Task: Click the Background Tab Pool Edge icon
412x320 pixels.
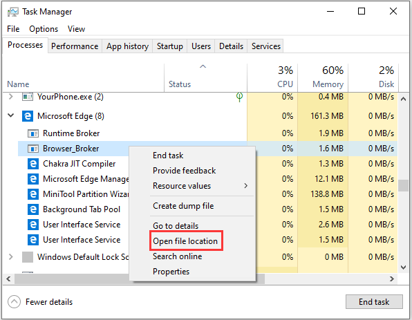Action: [x=33, y=209]
